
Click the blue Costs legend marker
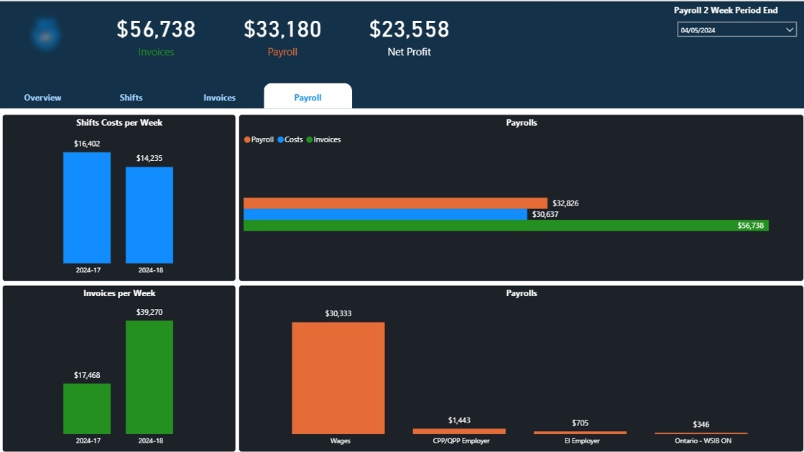281,140
